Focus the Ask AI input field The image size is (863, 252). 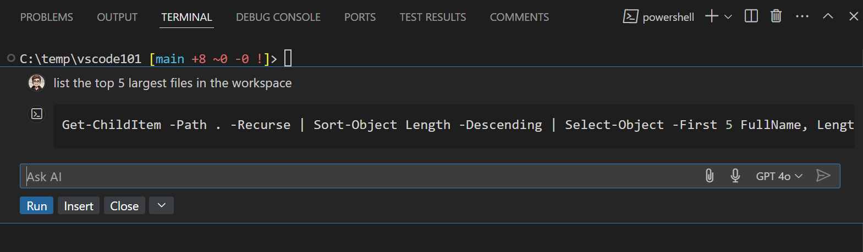[358, 176]
